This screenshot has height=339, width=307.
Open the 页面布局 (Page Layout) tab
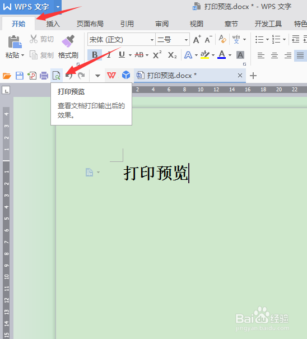point(90,24)
